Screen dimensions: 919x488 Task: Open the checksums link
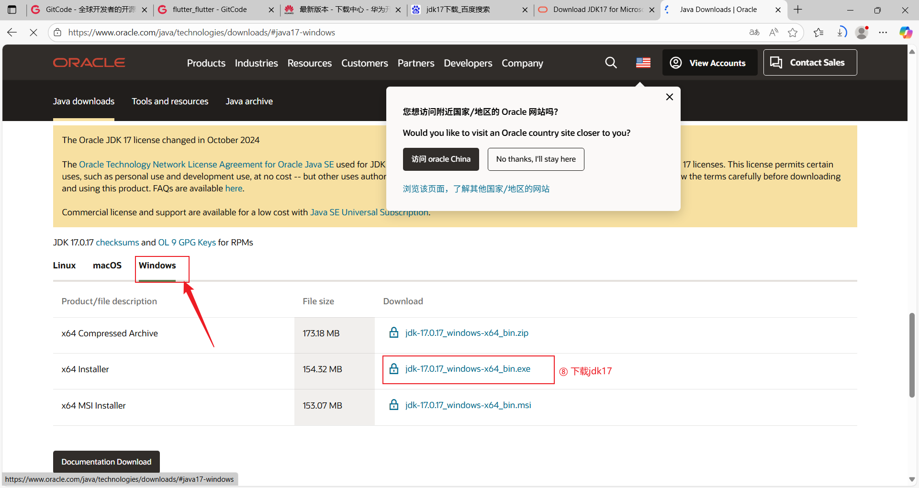117,243
